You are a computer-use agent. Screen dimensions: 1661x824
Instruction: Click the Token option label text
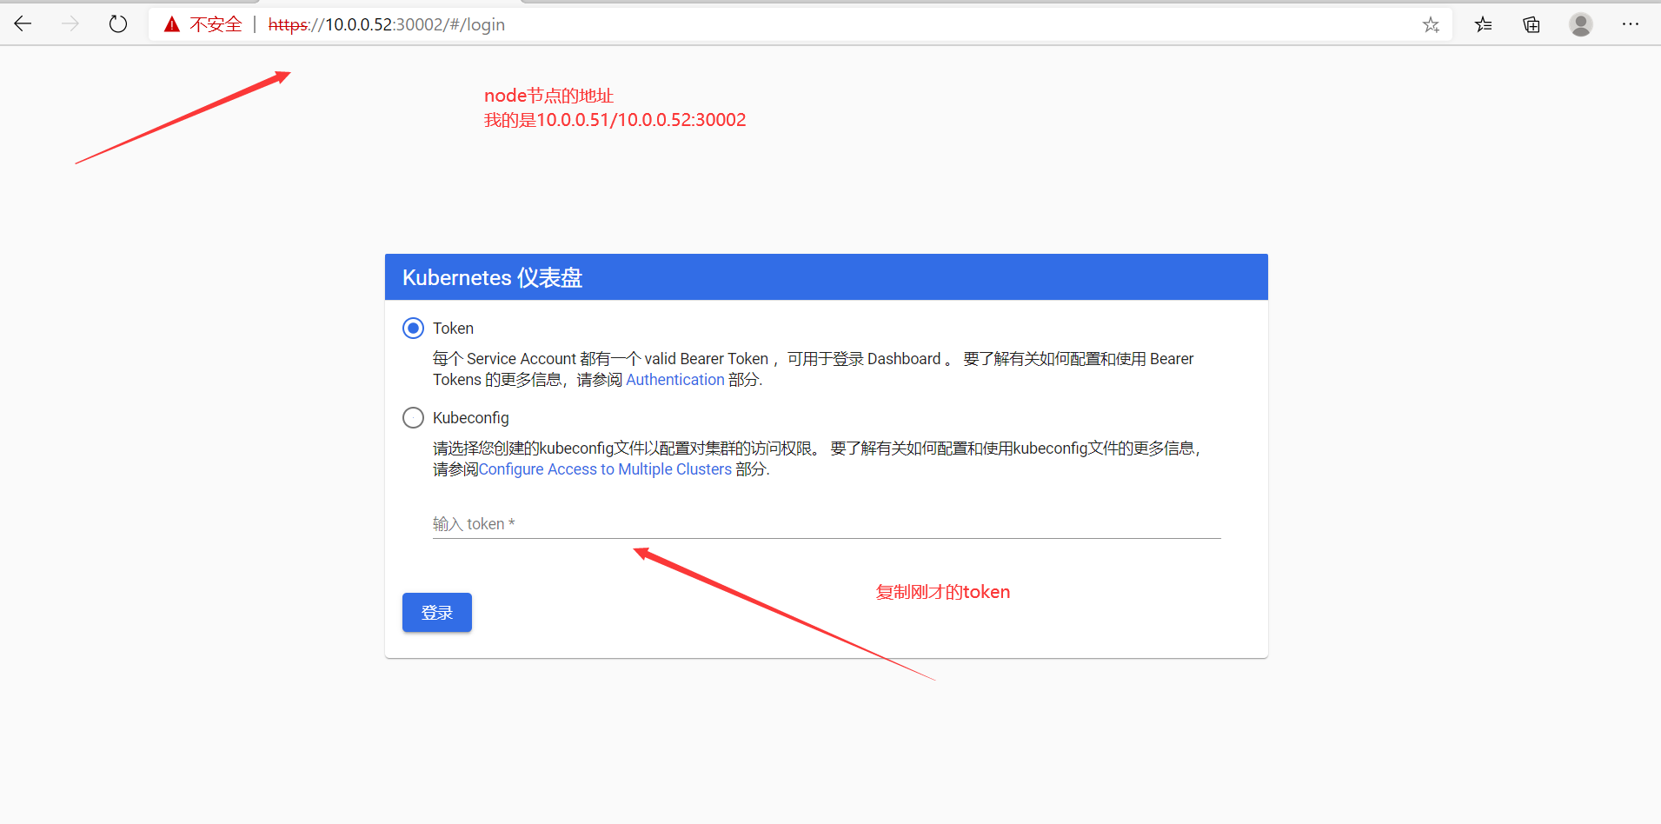tap(453, 328)
